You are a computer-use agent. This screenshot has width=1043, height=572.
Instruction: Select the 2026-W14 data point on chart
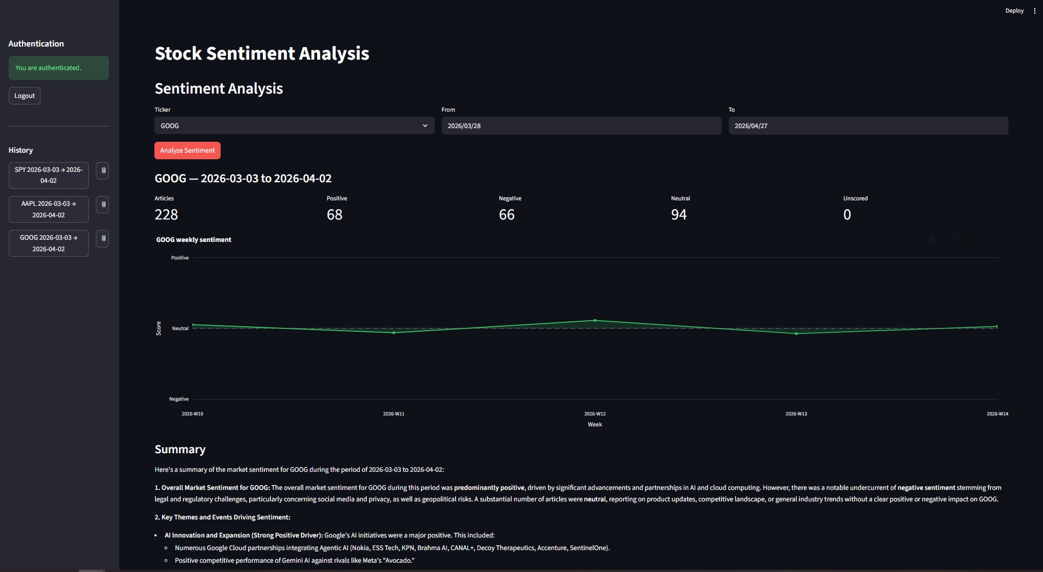click(997, 327)
